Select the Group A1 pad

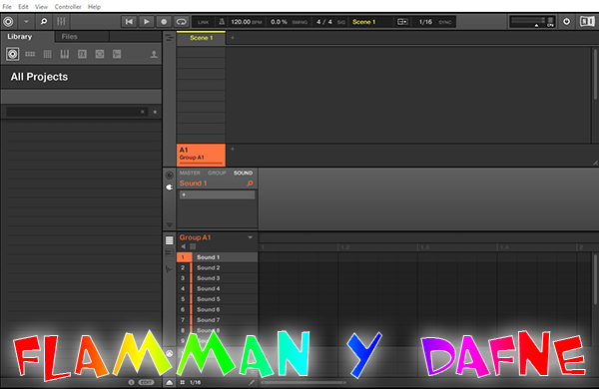(x=201, y=155)
